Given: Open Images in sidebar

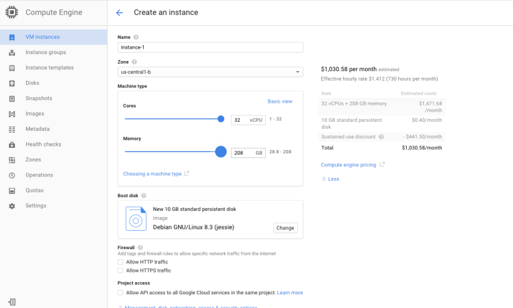Looking at the screenshot, I should tap(53, 114).
